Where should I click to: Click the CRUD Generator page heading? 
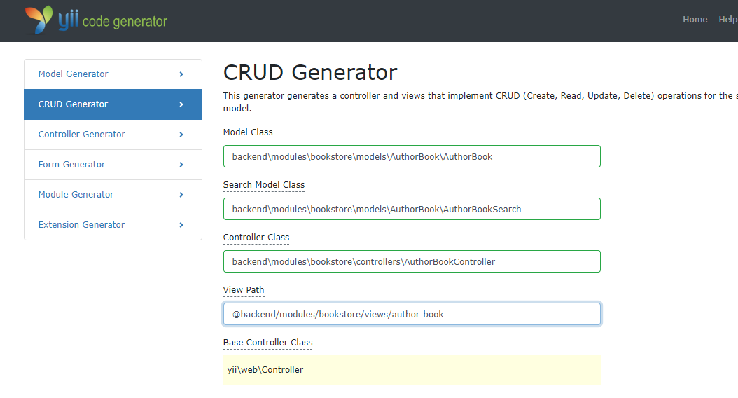tap(310, 73)
